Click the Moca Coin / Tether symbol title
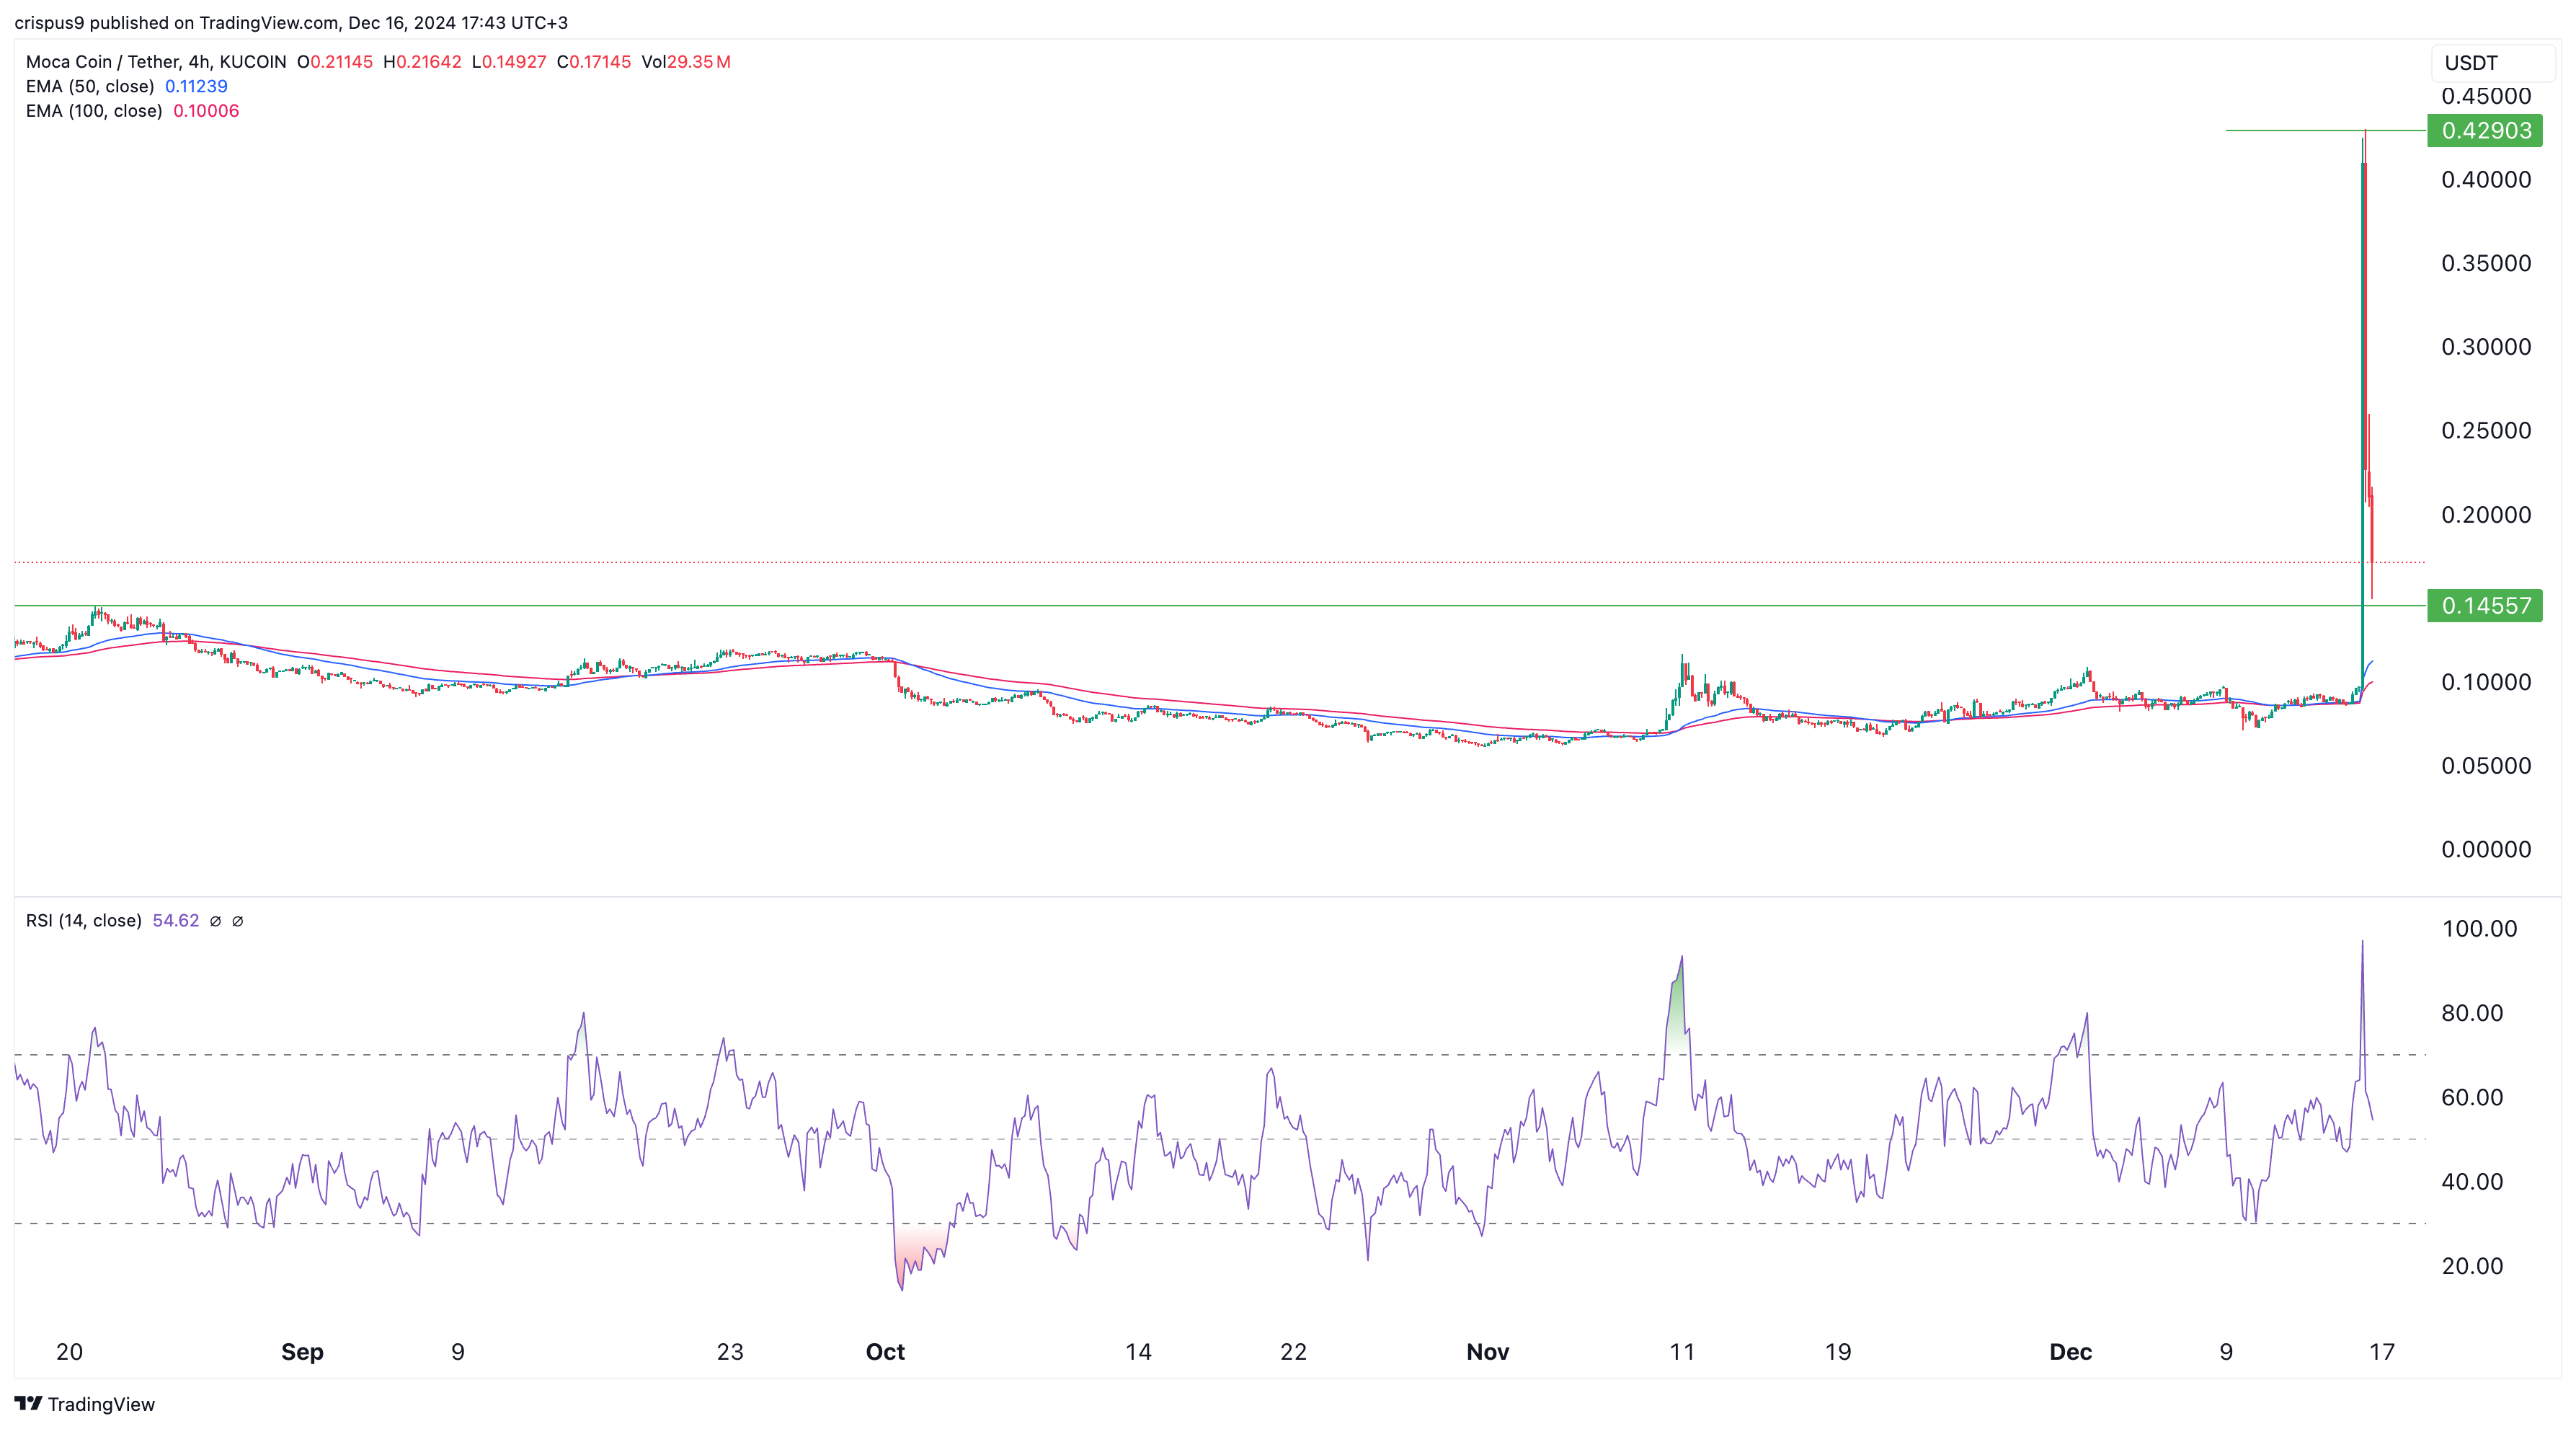This screenshot has height=1429, width=2576. coord(156,62)
